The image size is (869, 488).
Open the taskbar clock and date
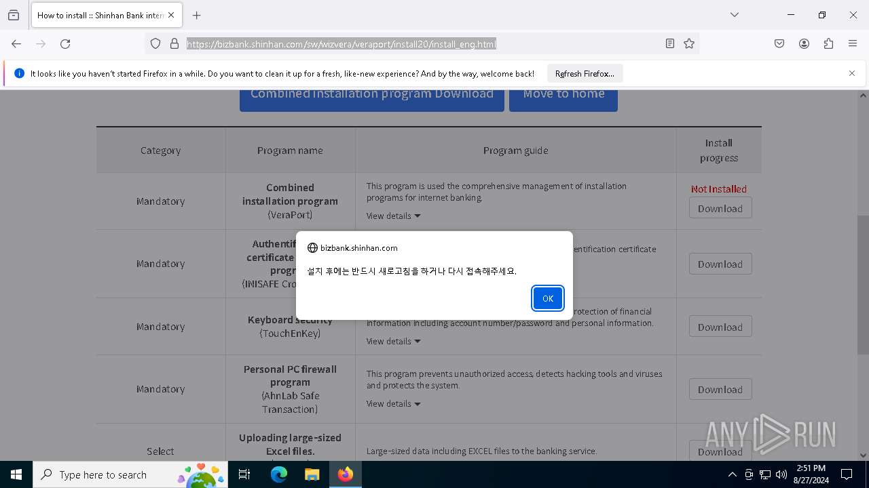(x=811, y=474)
